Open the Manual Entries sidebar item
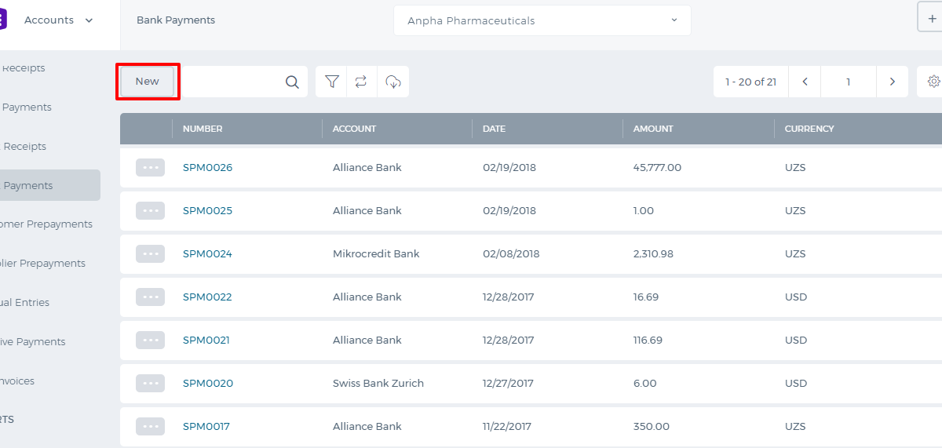Viewport: 942px width, 448px height. pos(24,303)
